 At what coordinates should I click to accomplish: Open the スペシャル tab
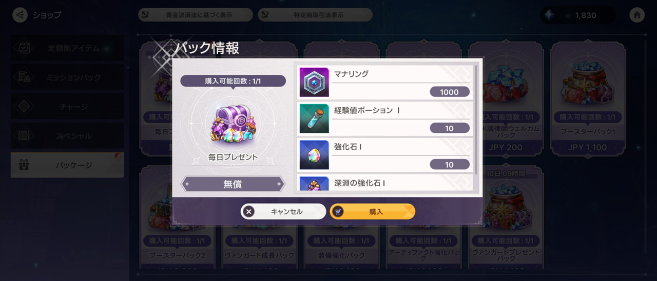click(x=67, y=136)
